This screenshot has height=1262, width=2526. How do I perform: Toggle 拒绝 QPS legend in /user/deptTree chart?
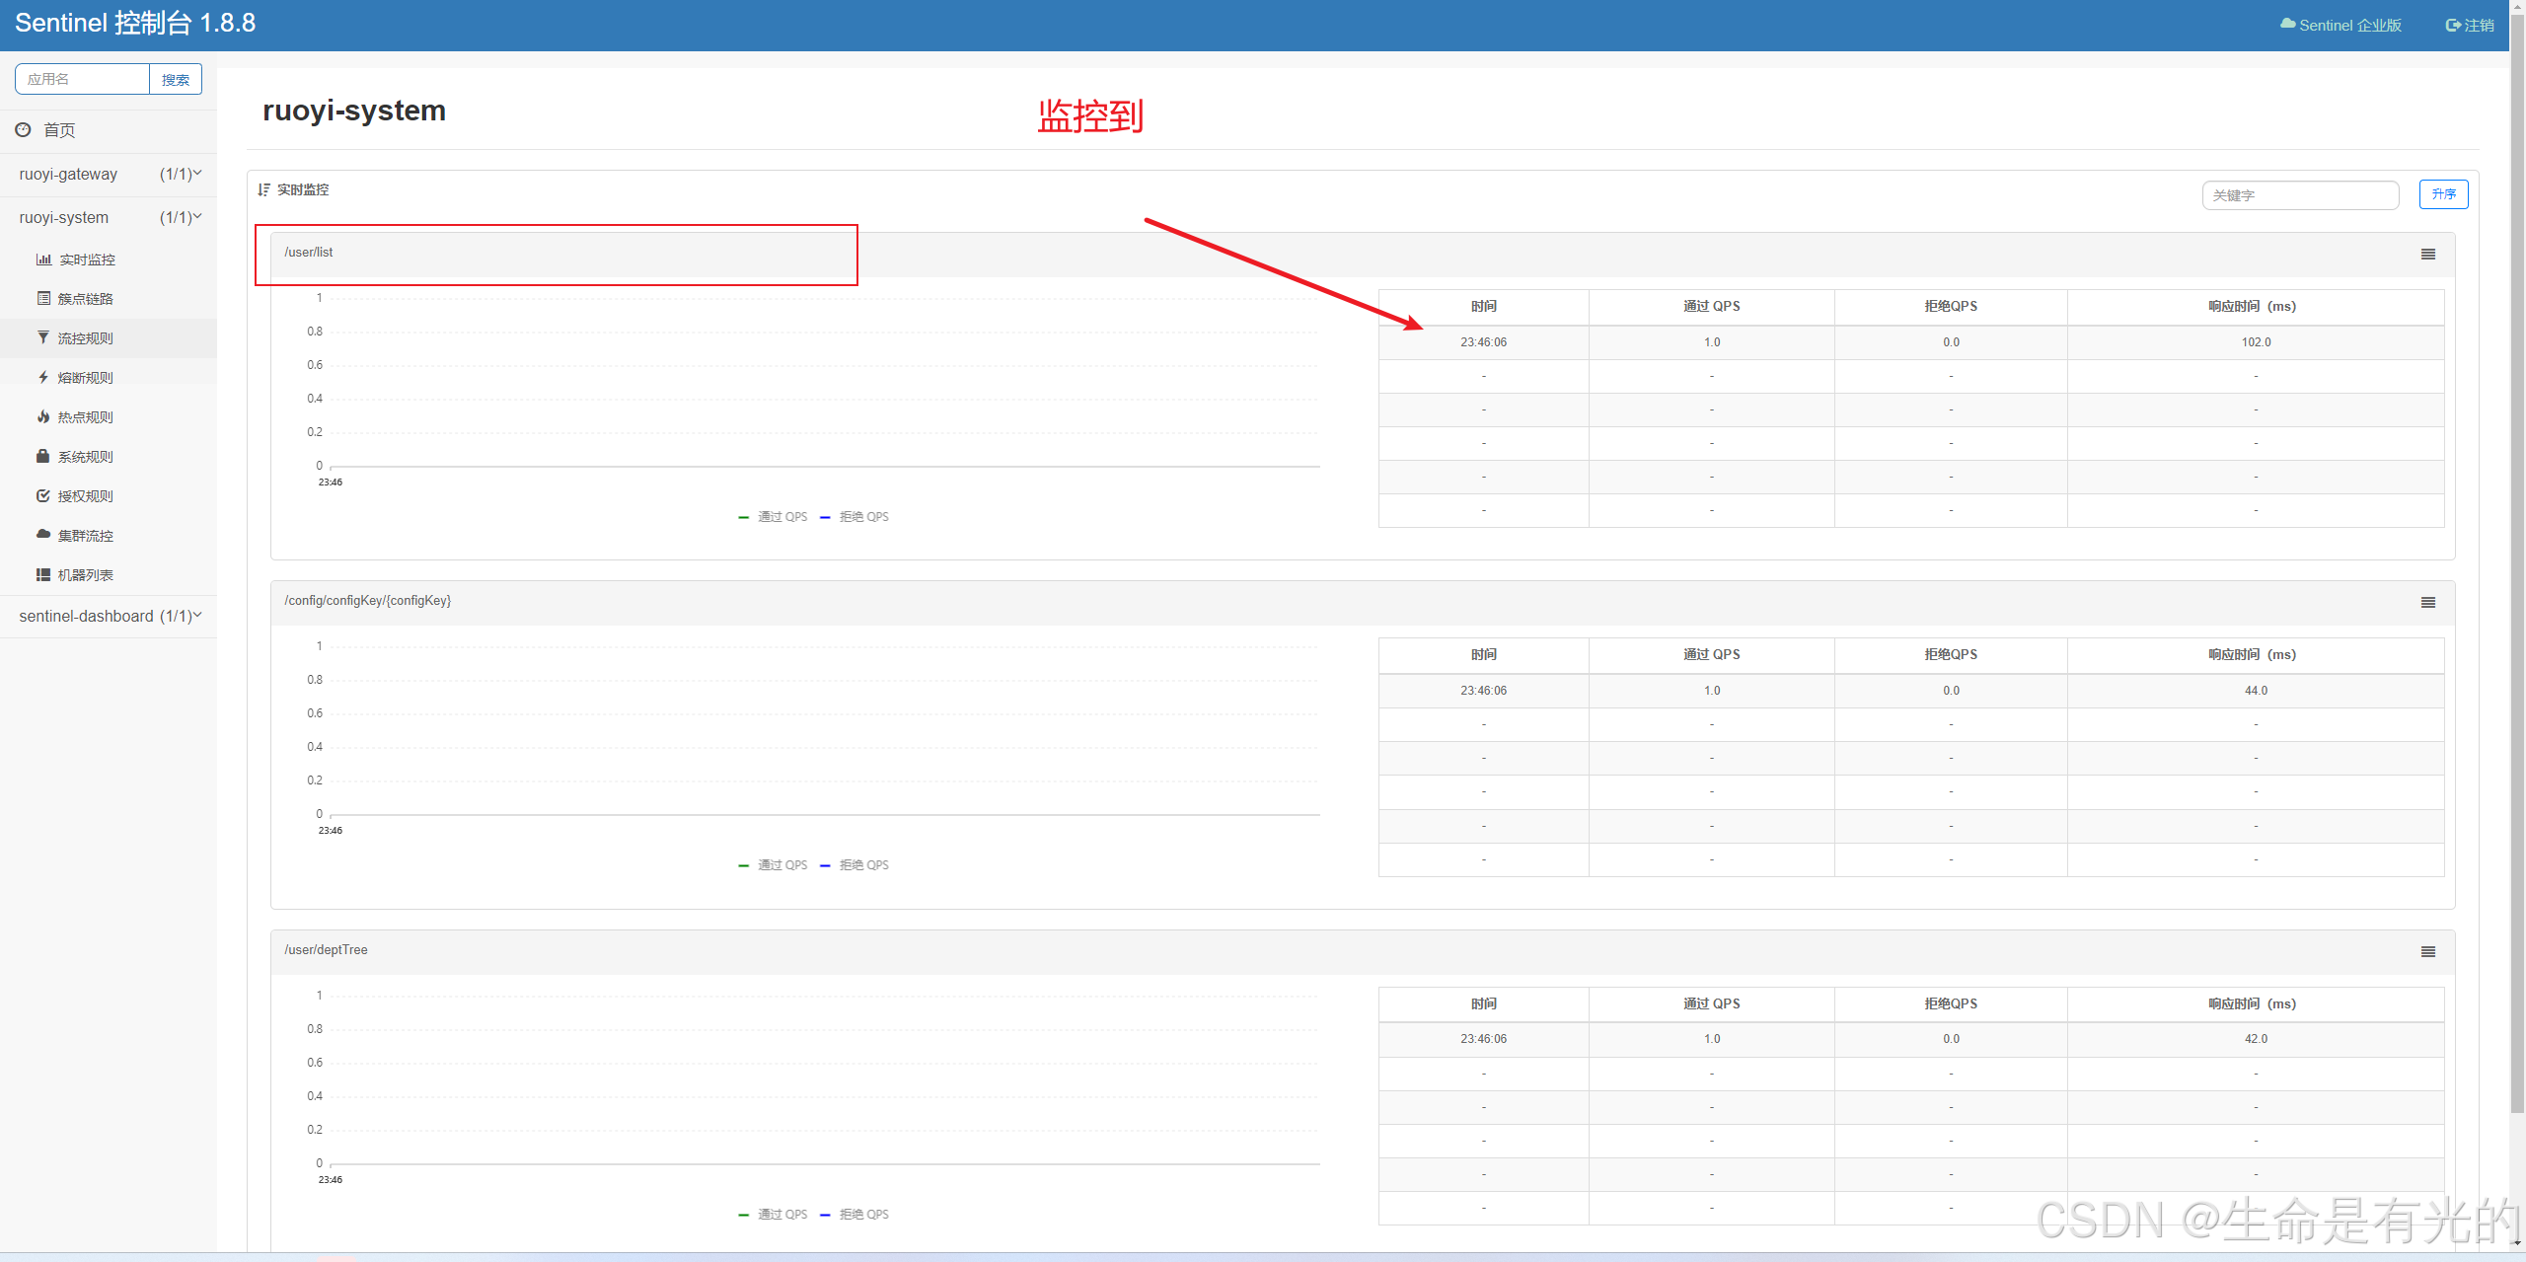point(854,1215)
